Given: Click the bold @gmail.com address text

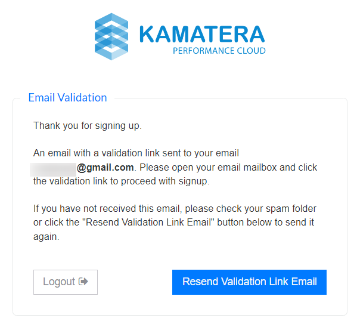Looking at the screenshot, I should pos(105,168).
